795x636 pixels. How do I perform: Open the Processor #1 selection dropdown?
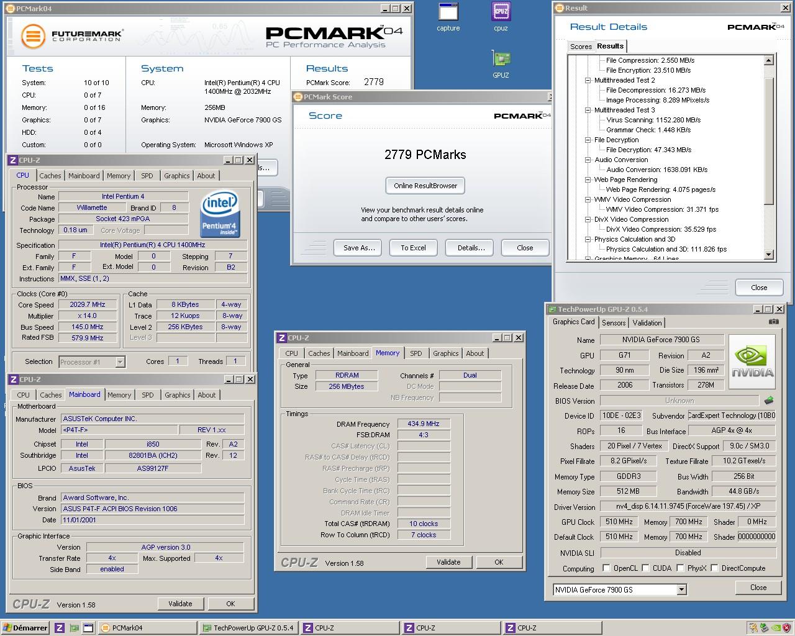[120, 361]
